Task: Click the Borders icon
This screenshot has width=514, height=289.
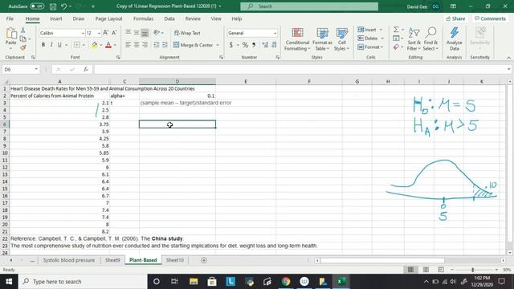Action: tap(77, 45)
